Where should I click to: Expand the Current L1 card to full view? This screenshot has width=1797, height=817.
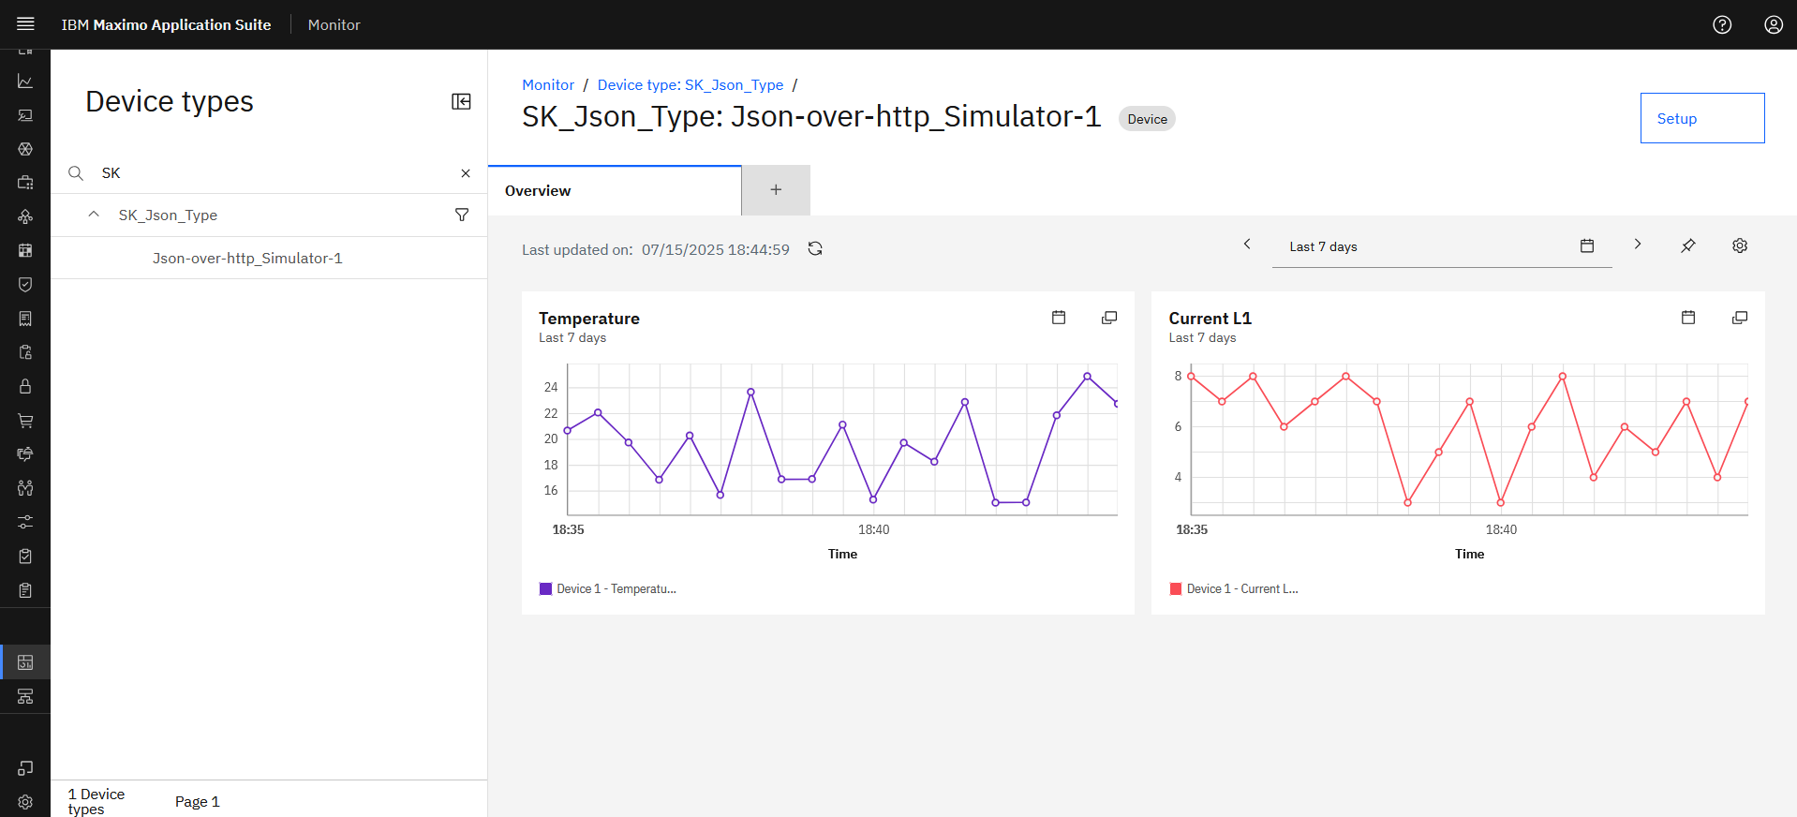tap(1740, 318)
